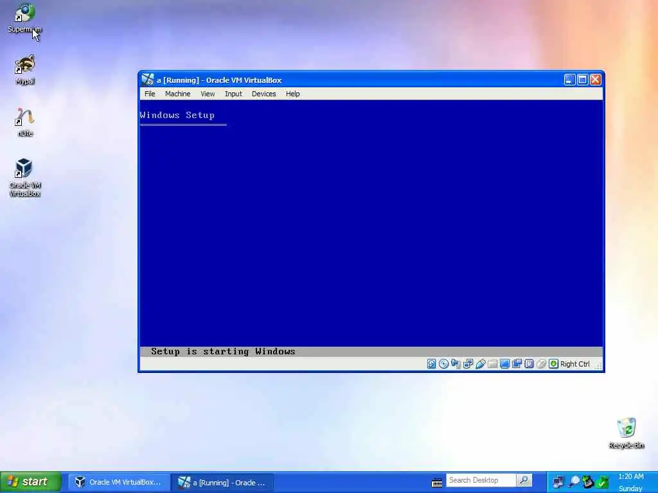
Task: Open the View menu
Action: 208,94
